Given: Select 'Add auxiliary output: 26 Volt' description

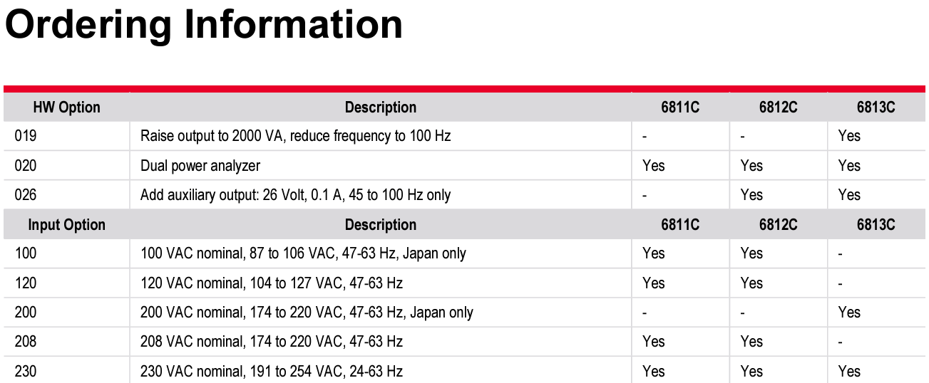Looking at the screenshot, I should [x=295, y=195].
